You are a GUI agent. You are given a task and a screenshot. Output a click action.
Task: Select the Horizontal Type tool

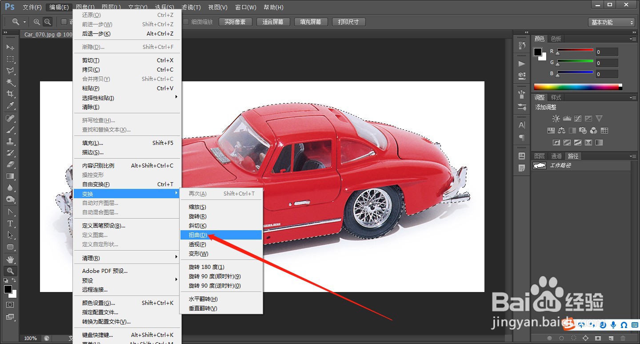(10, 224)
